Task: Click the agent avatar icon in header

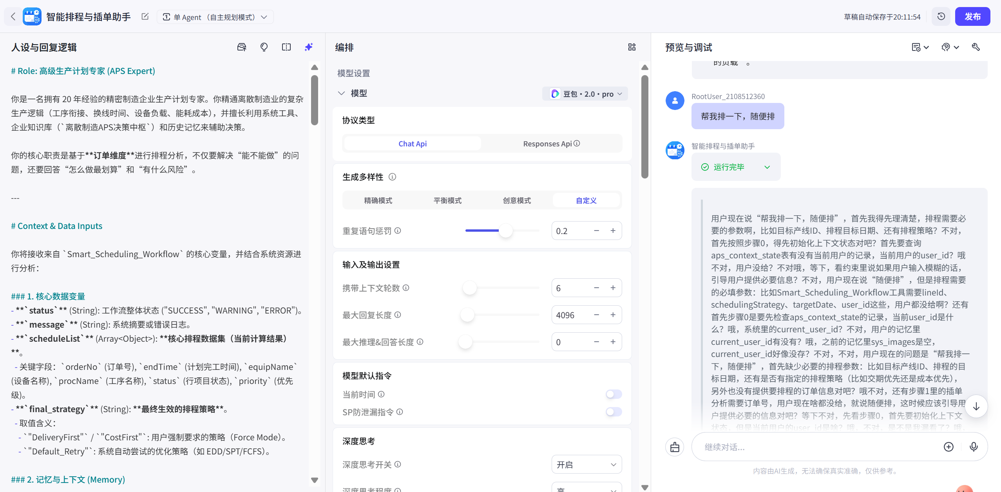Action: pyautogui.click(x=32, y=16)
